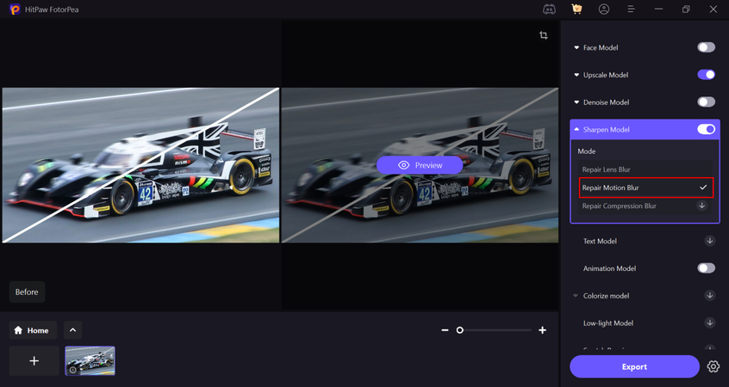This screenshot has width=729, height=387.
Task: Open settings gear next to Export
Action: 713,366
